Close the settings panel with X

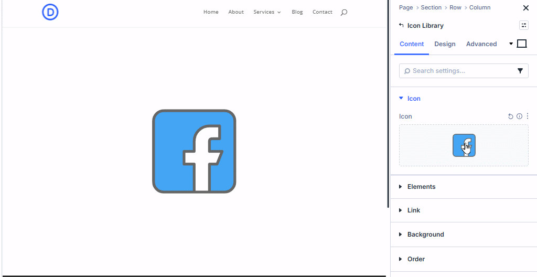(525, 8)
